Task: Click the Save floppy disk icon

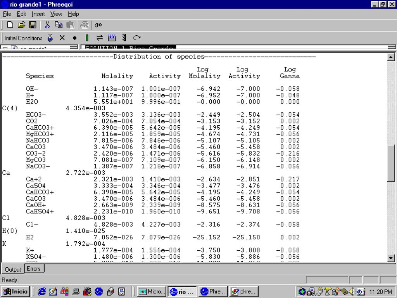Action: pyautogui.click(x=33, y=25)
